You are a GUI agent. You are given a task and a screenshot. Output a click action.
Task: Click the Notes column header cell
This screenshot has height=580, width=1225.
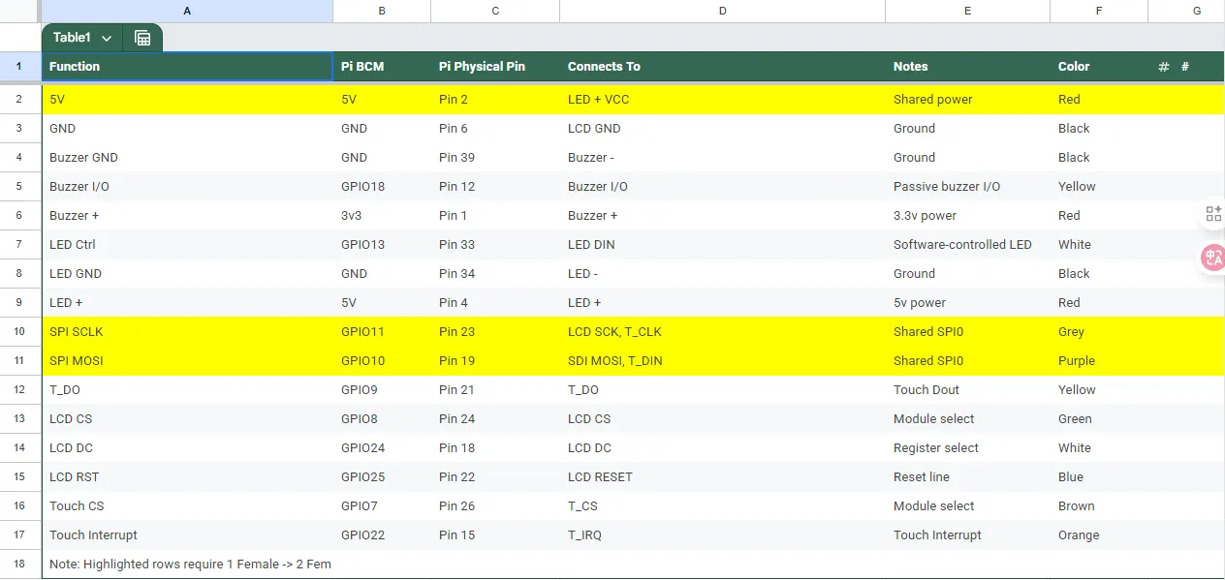[910, 67]
